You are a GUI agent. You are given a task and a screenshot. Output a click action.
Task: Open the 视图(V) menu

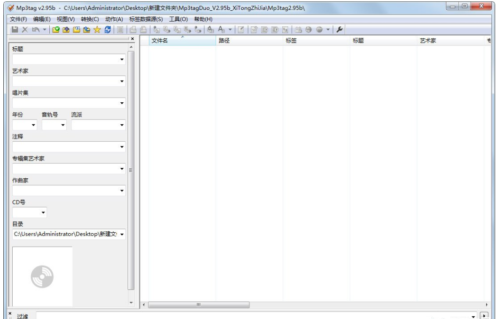[66, 19]
